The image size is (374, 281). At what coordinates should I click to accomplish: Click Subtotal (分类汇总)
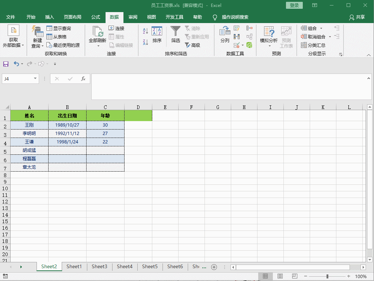click(x=313, y=45)
